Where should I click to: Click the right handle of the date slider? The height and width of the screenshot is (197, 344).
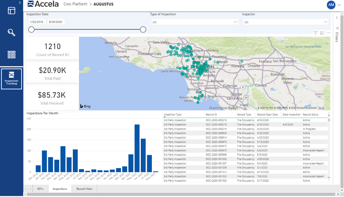143,30
